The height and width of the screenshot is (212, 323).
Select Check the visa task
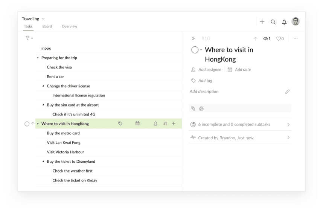point(108,67)
